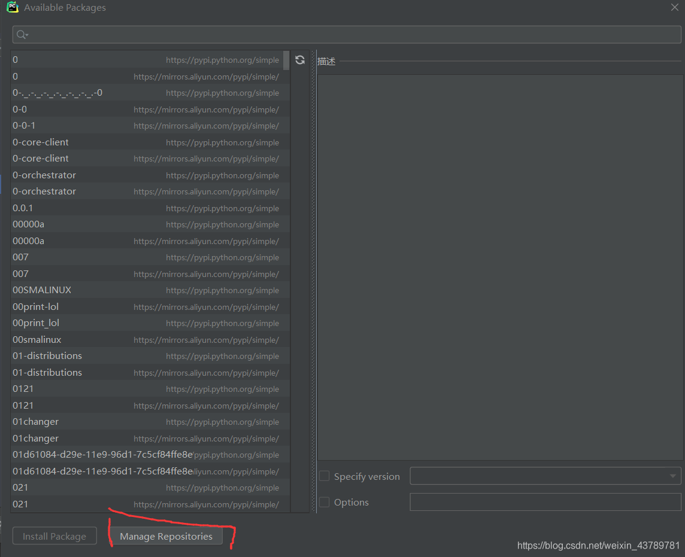Select 01-distributions from pypi.python.org
Image resolution: width=685 pixels, height=557 pixels.
[x=150, y=356]
